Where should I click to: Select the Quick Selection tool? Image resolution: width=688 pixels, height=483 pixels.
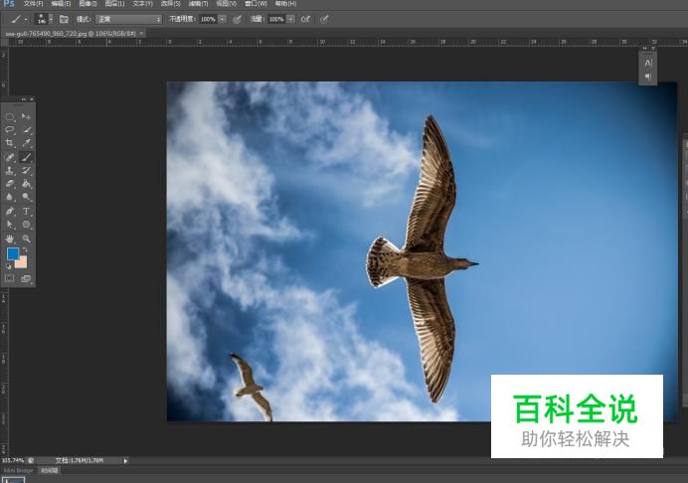coord(26,130)
